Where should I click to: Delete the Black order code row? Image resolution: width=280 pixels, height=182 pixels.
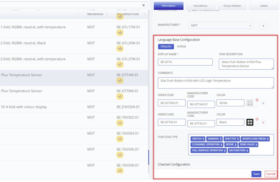click(x=263, y=122)
